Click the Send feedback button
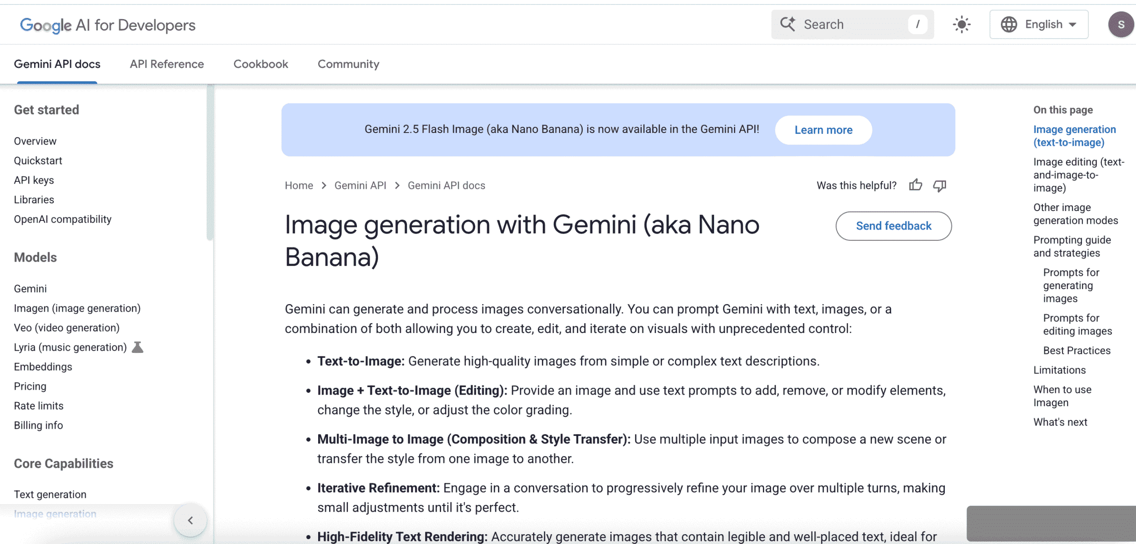The width and height of the screenshot is (1136, 544). click(x=894, y=226)
